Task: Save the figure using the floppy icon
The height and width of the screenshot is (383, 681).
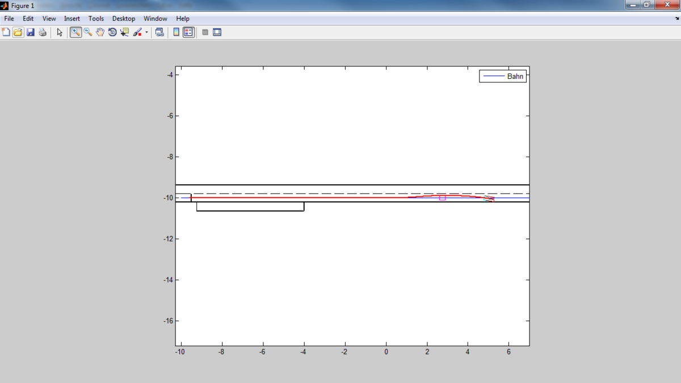Action: [x=31, y=32]
